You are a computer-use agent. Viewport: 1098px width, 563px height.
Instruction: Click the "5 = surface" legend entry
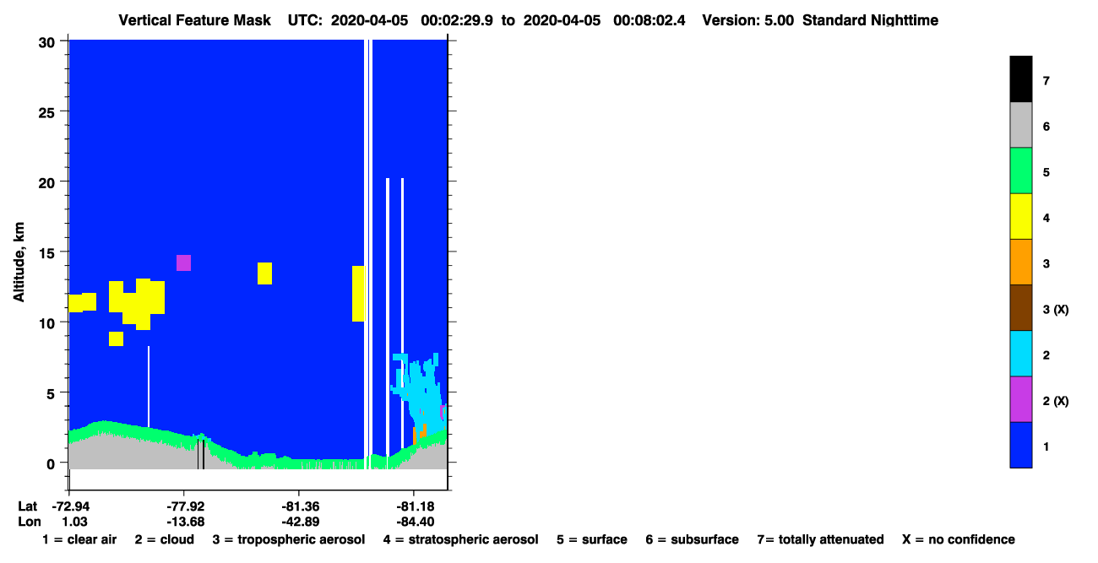point(591,539)
